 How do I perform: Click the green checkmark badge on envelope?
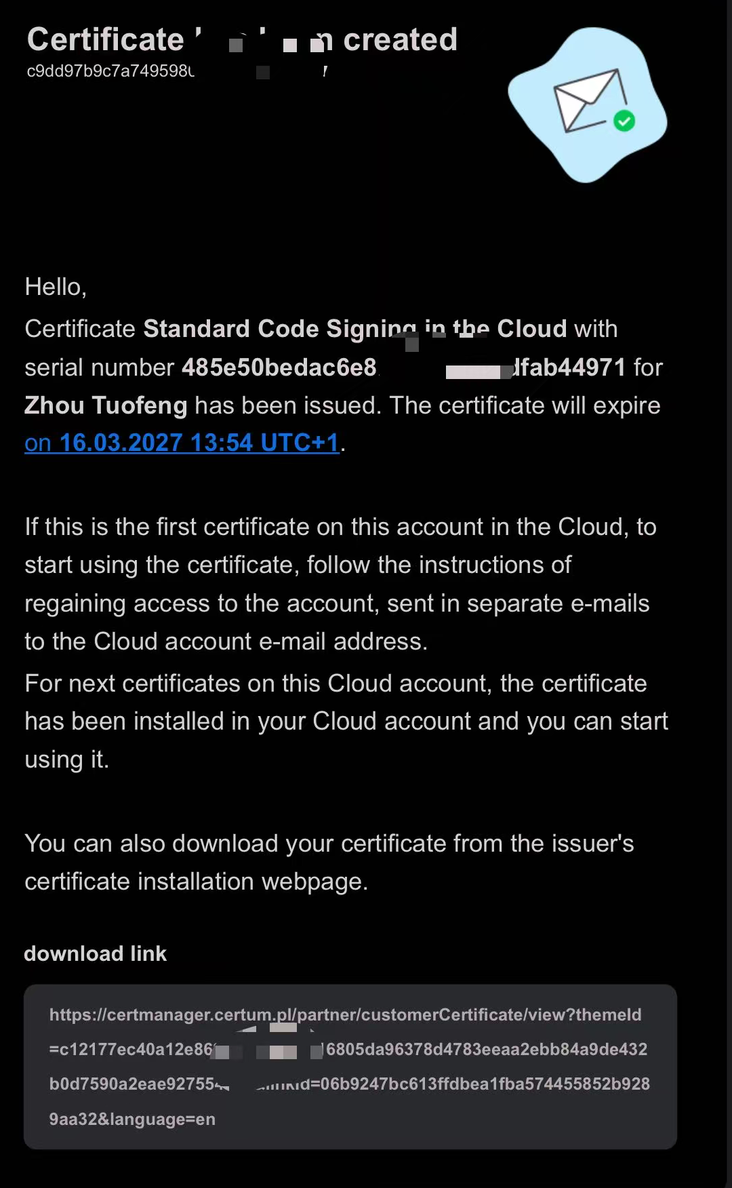(624, 121)
